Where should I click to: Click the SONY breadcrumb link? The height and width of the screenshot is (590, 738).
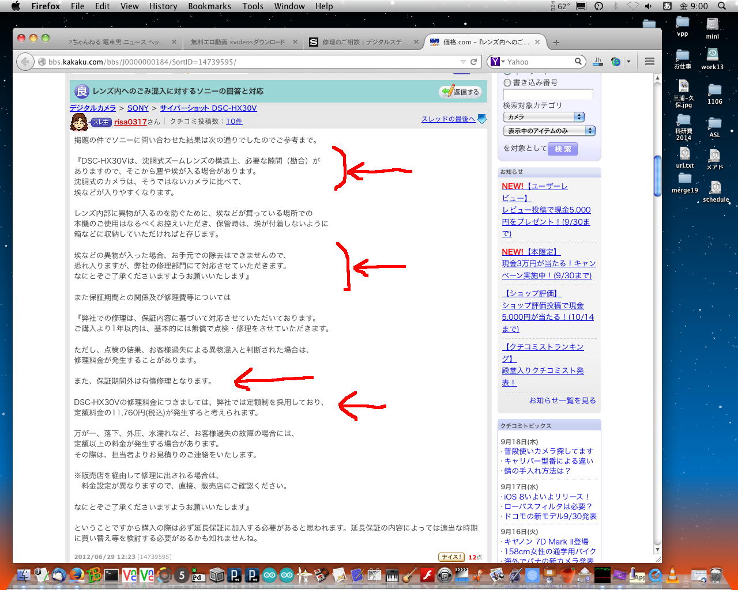(138, 108)
